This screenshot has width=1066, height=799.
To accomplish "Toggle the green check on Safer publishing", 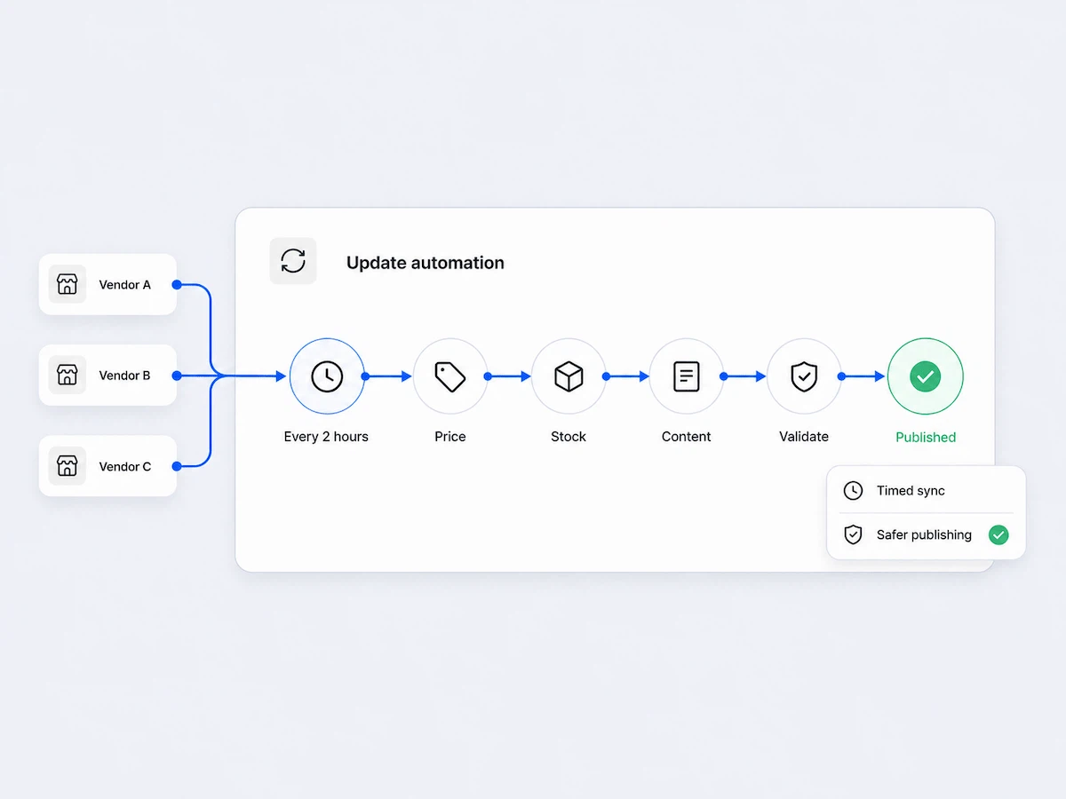I will [998, 534].
